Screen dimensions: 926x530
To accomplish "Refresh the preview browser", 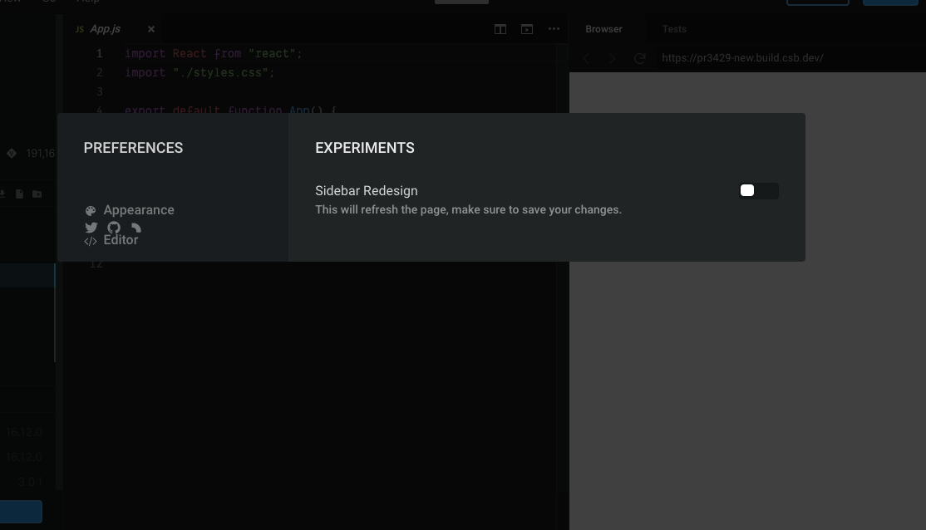I will [x=639, y=58].
